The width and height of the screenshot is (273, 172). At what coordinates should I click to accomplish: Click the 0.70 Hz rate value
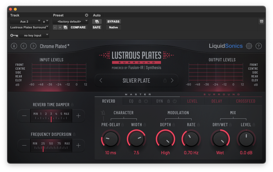coord(191,153)
